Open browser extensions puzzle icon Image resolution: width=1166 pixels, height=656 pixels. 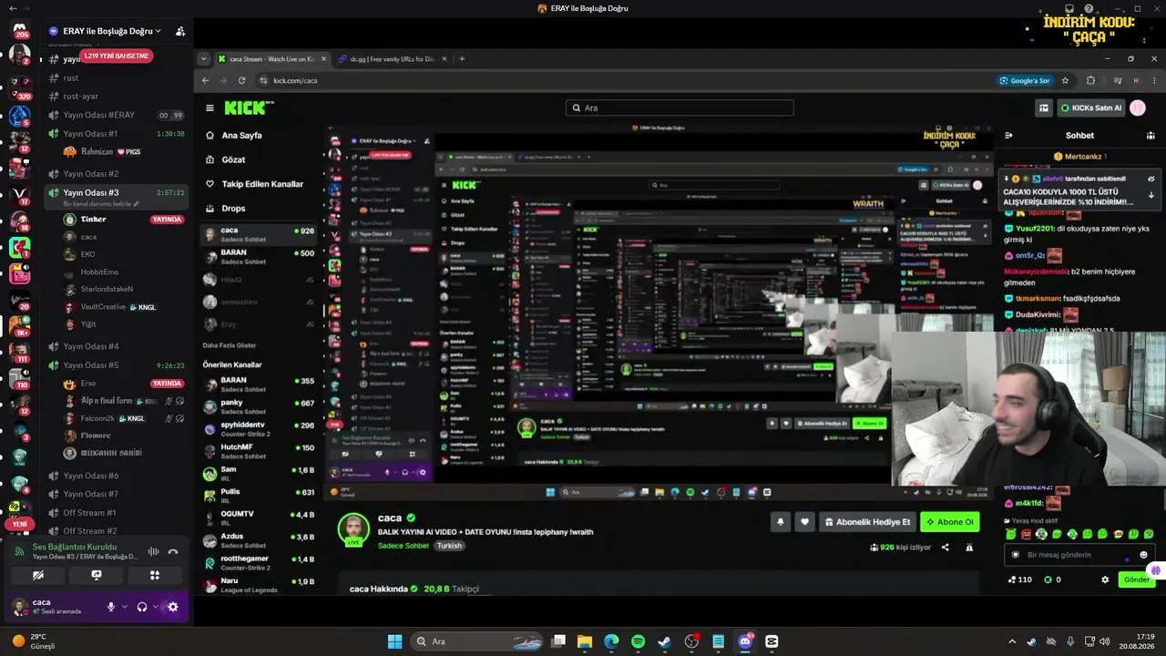(x=1090, y=80)
